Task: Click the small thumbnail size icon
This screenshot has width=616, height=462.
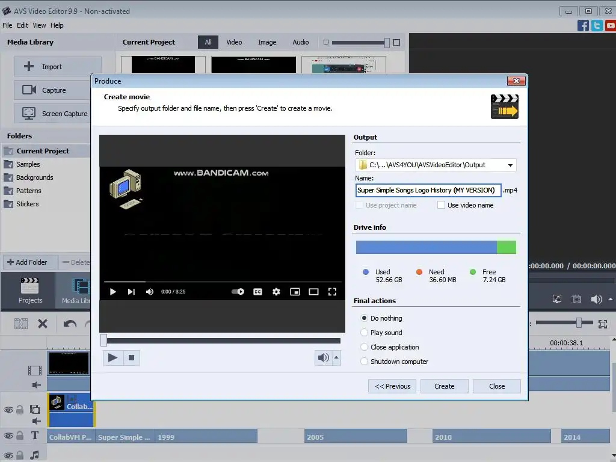Action: point(325,42)
